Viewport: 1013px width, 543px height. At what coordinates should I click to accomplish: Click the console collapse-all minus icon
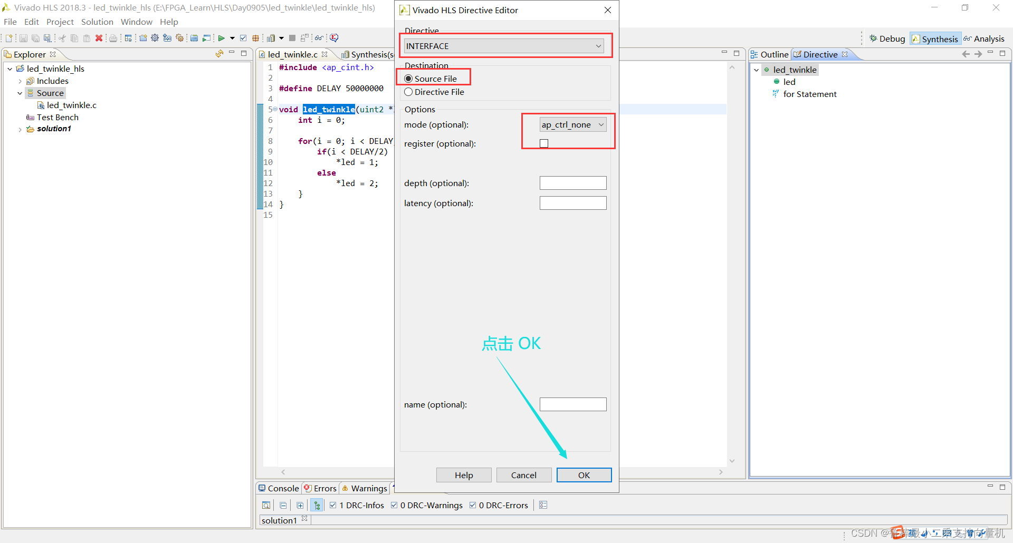click(x=283, y=505)
